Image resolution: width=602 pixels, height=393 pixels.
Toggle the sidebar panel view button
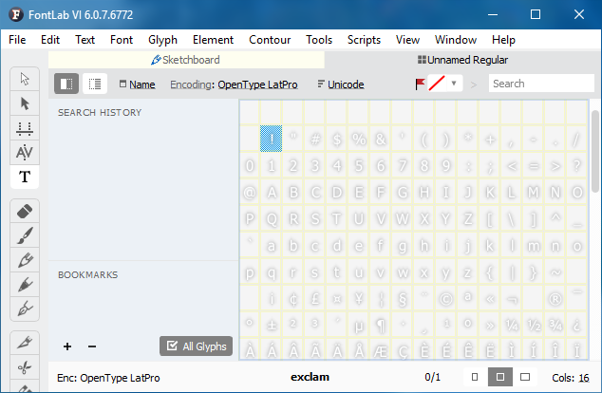(x=66, y=84)
